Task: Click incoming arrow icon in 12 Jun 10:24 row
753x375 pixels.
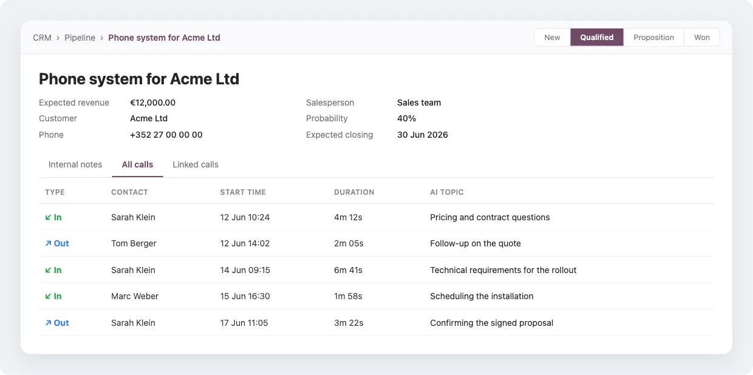Action: 48,217
